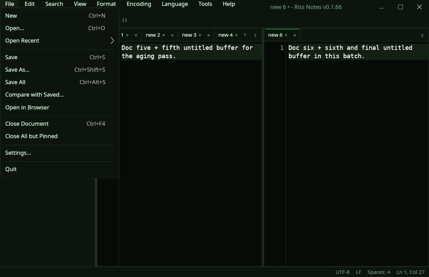Close the new 6 tab
Image resolution: width=429 pixels, height=277 pixels.
295,35
